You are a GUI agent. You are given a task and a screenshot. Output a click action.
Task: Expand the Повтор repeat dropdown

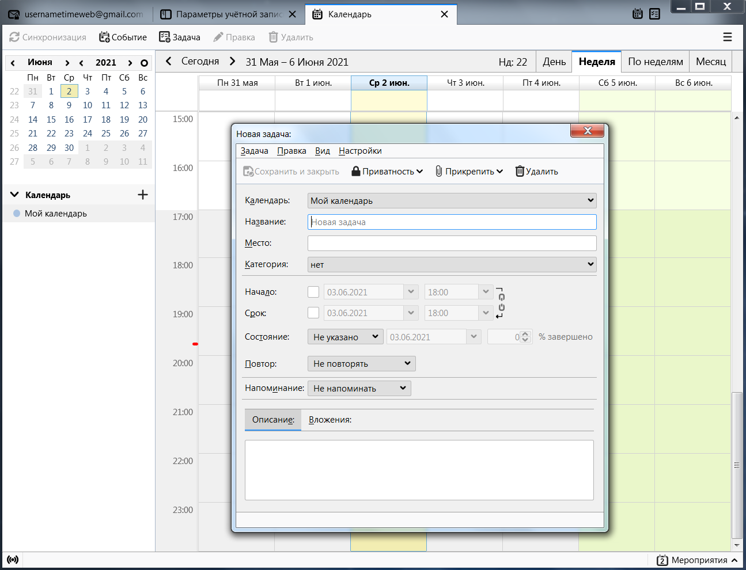361,363
